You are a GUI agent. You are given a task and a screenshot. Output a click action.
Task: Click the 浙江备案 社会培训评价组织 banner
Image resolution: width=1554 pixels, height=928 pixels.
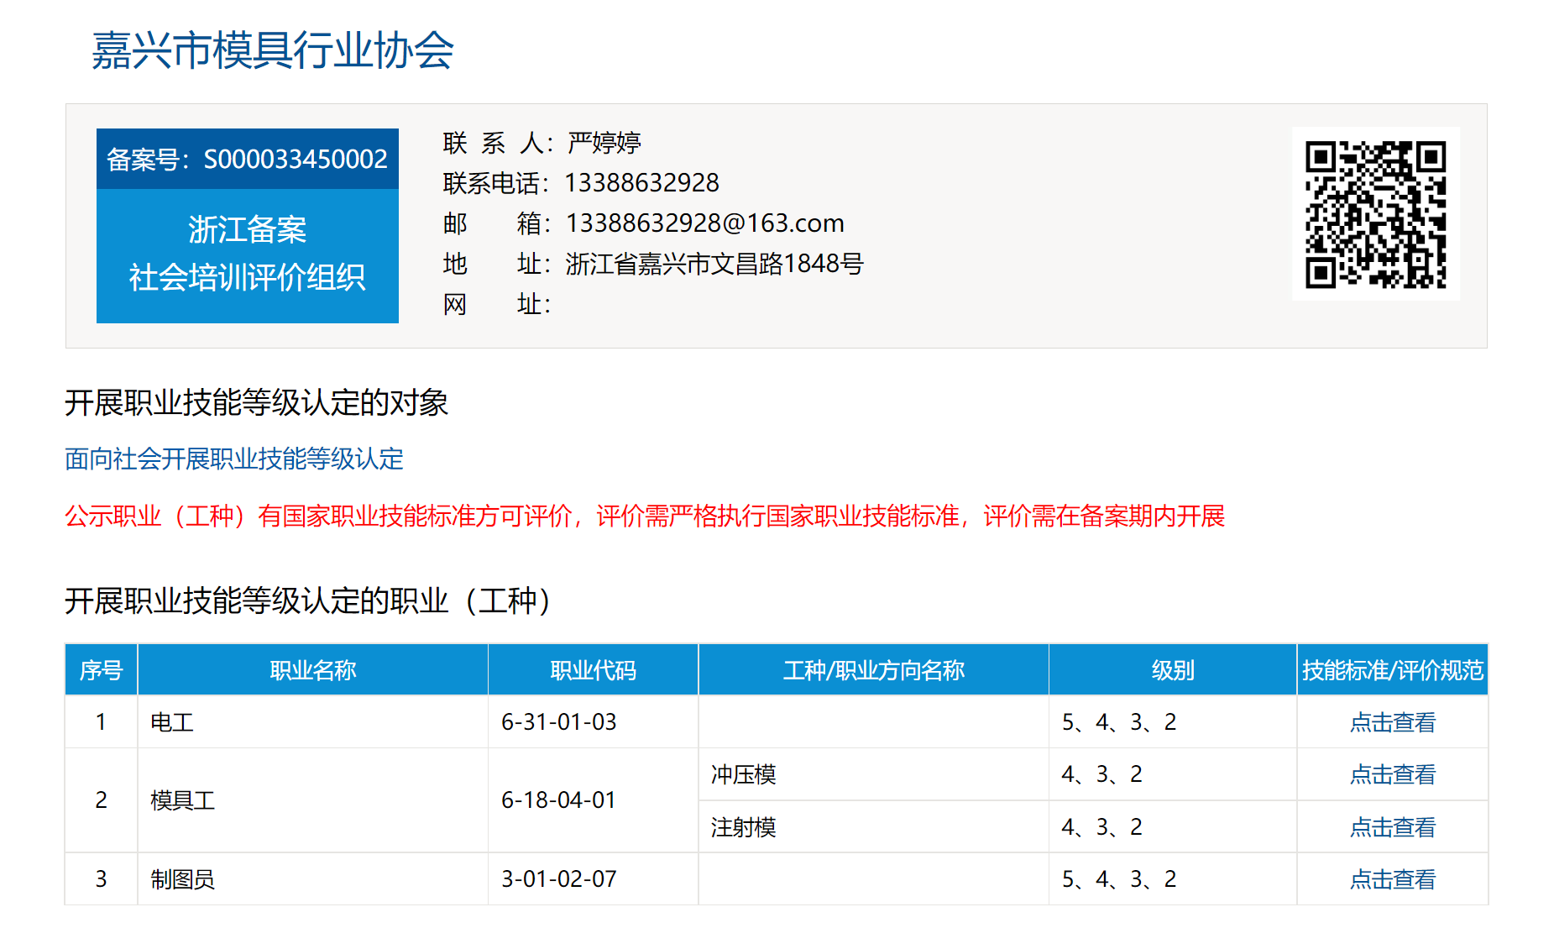(x=247, y=254)
